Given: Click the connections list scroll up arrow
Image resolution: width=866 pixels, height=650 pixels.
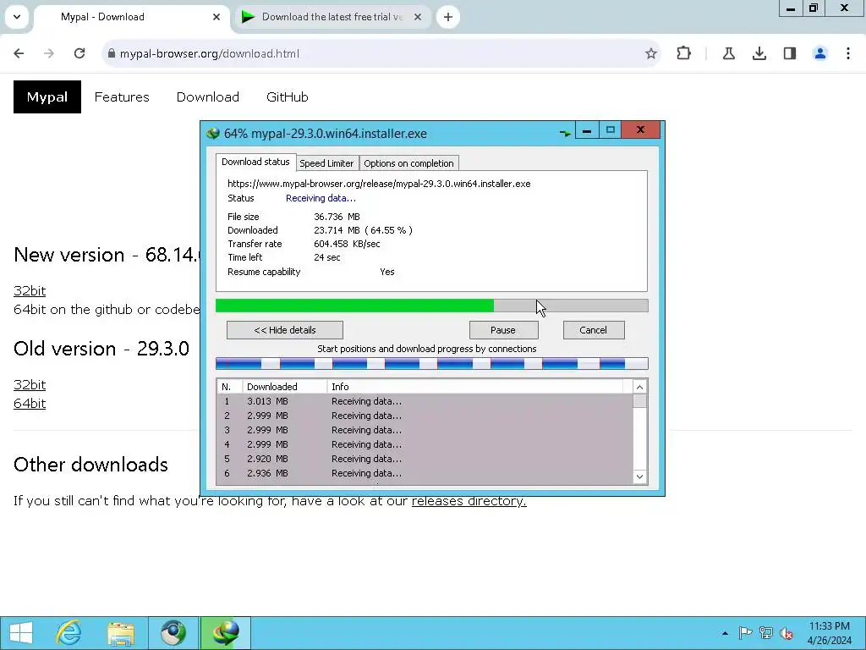Looking at the screenshot, I should point(639,387).
